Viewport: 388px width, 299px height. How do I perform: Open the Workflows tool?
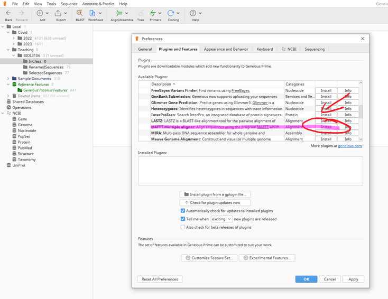(93, 13)
